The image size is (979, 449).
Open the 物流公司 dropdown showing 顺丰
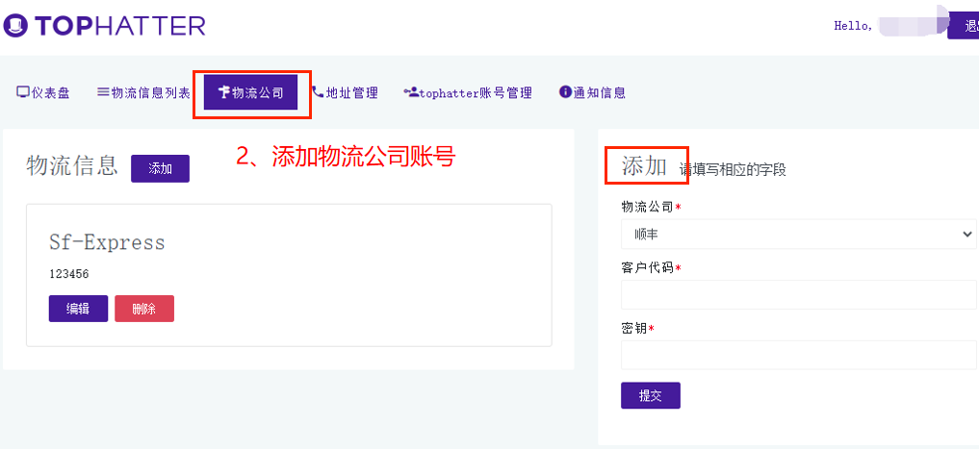(x=799, y=234)
